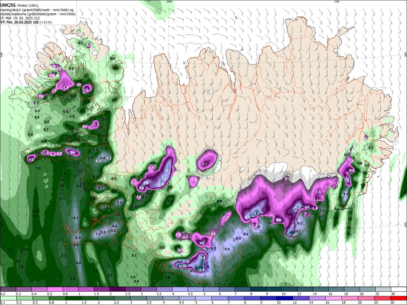Viewport: 407px width, 305px height.
Task: Click the 6.7 value on the map
Action: tap(214, 248)
